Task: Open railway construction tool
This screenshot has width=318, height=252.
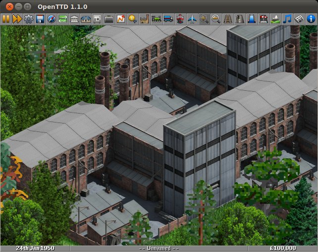Action: [228, 19]
